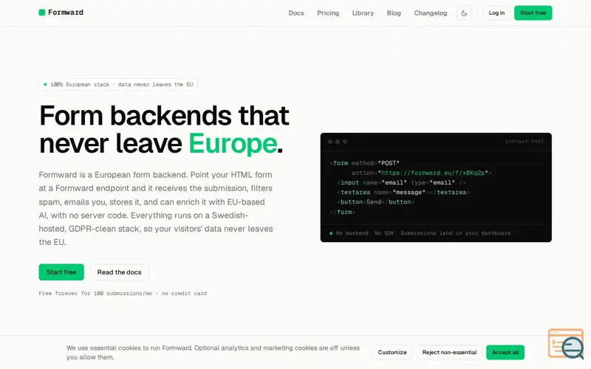
Task: Click the "No backend. No SDK." footer line
Action: click(x=424, y=233)
